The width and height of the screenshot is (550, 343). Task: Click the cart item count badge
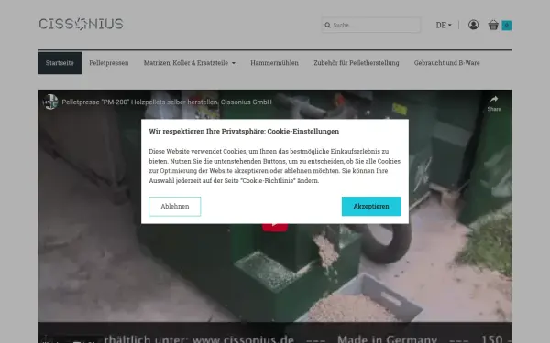pos(507,26)
